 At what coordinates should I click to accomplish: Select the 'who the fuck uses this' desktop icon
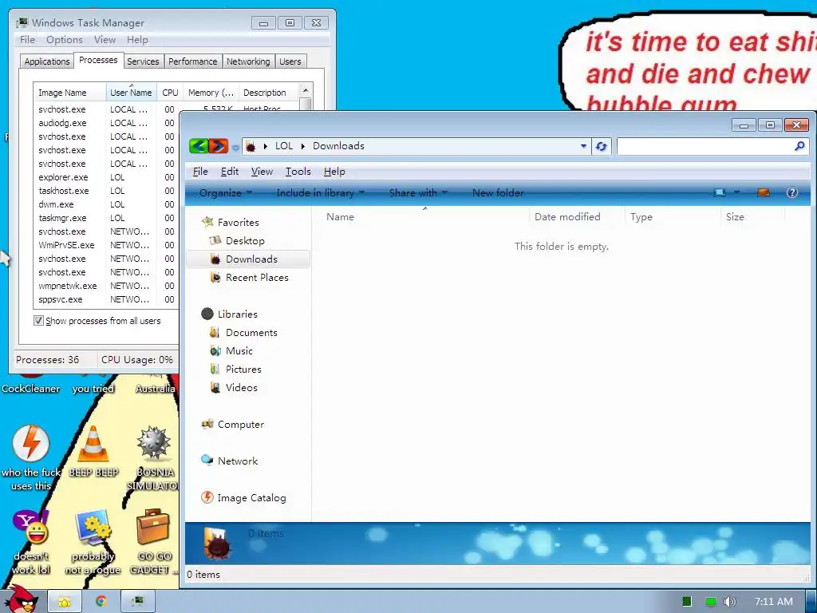(x=31, y=444)
